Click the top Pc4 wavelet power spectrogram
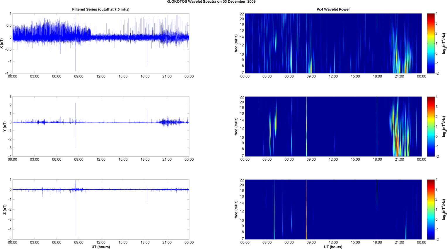The width and height of the screenshot is (447, 249). click(x=333, y=43)
